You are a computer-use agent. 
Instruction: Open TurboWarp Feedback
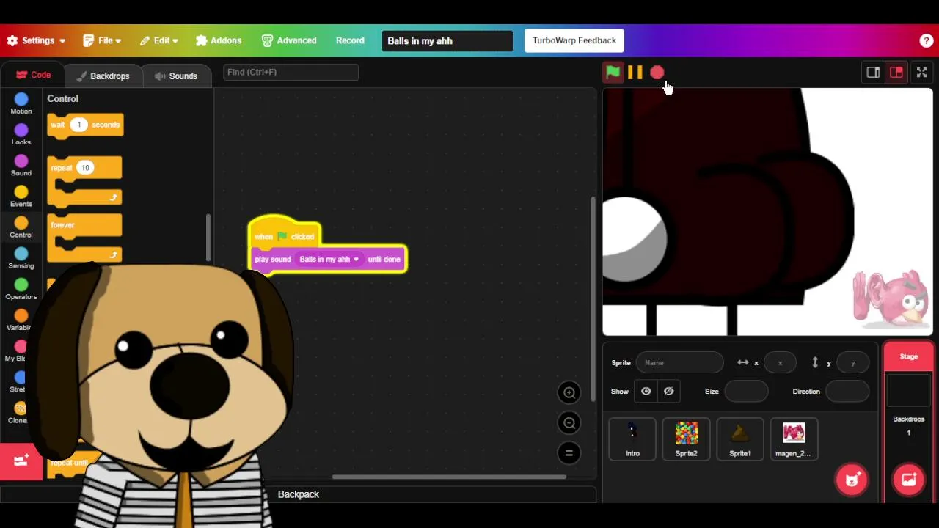[x=574, y=40]
